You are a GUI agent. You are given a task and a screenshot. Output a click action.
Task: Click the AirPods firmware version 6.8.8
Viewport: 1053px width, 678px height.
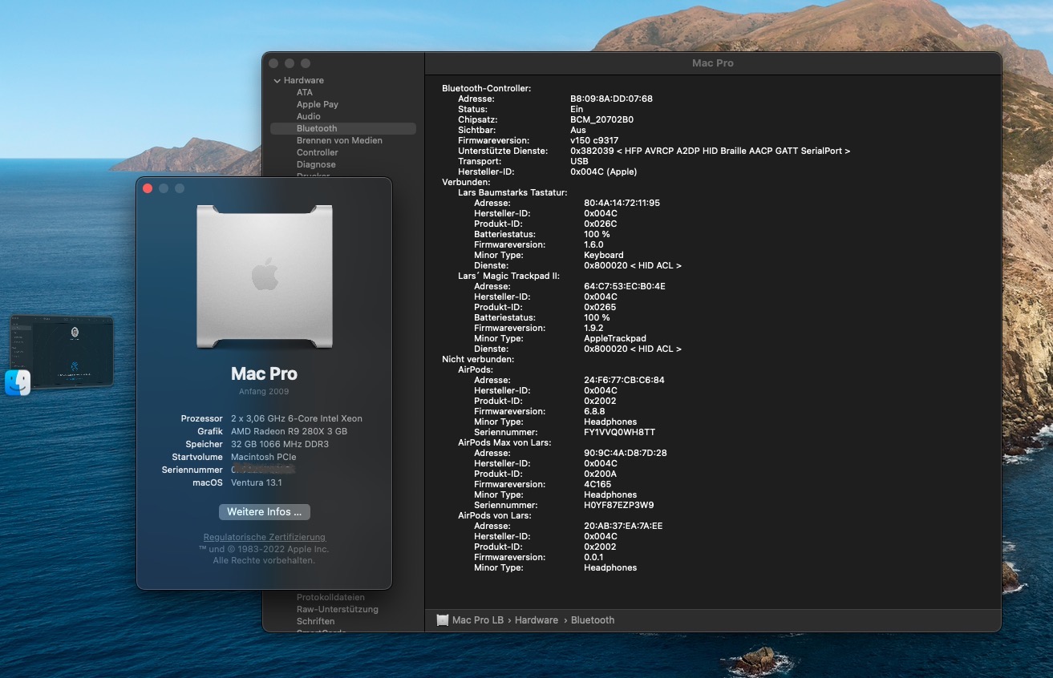pos(594,411)
